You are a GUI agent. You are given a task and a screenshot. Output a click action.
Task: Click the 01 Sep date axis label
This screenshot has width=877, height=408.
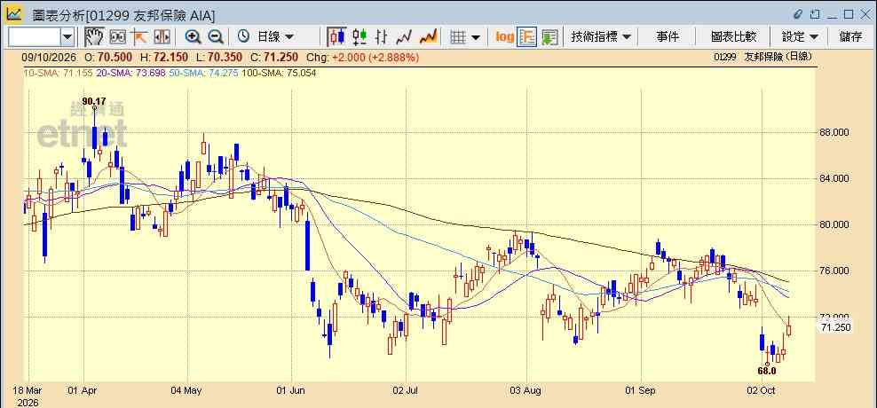click(x=641, y=390)
